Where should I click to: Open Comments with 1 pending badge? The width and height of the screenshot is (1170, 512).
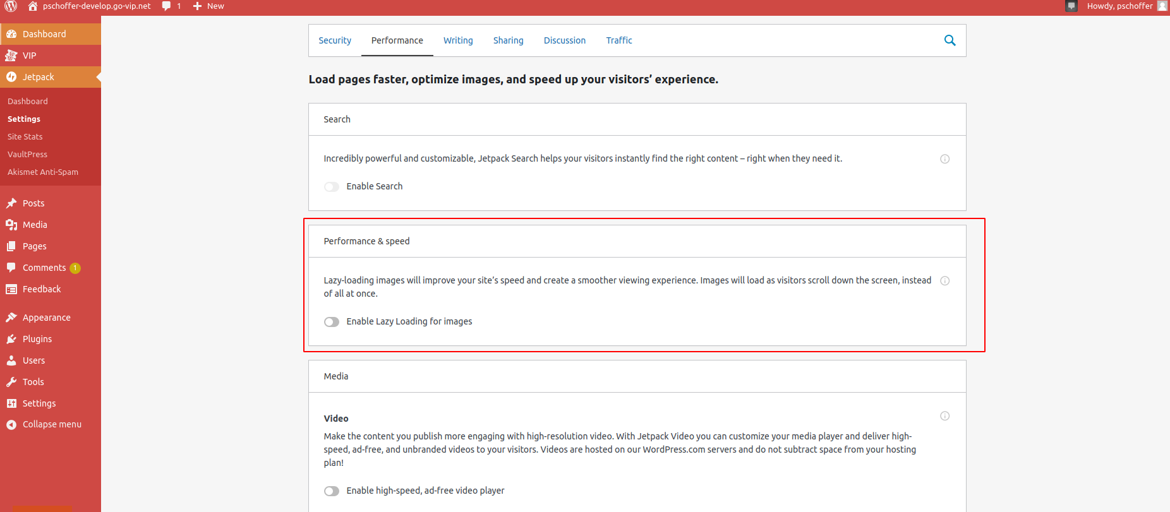pyautogui.click(x=51, y=268)
